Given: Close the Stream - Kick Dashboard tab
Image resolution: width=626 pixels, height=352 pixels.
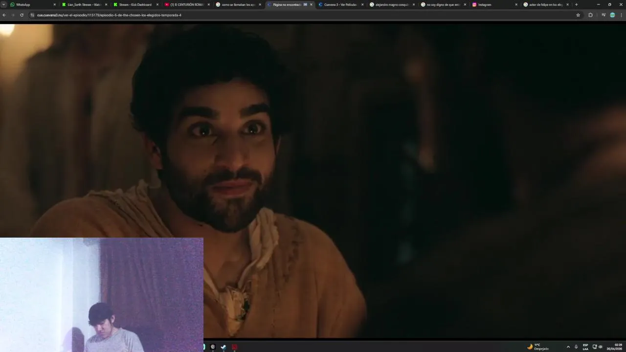Looking at the screenshot, I should click(157, 4).
